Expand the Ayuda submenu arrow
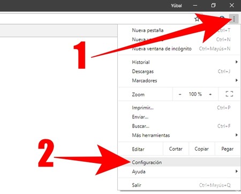This screenshot has width=241, height=194. coord(237,171)
